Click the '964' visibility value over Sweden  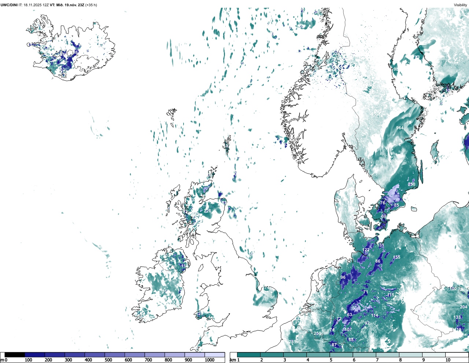400,128
